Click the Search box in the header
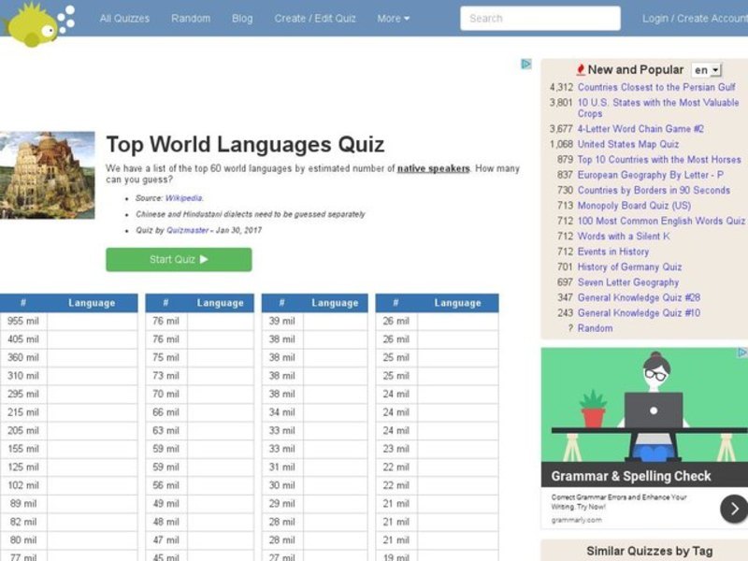This screenshot has height=561, width=748. [541, 18]
